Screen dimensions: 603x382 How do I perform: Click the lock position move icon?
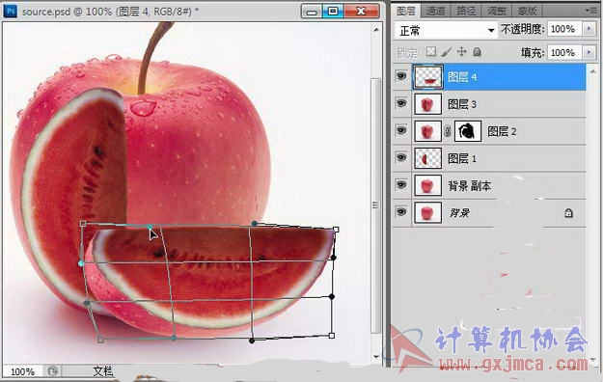461,51
